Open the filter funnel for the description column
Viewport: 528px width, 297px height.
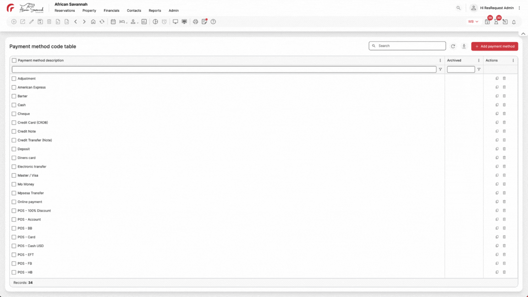click(440, 69)
